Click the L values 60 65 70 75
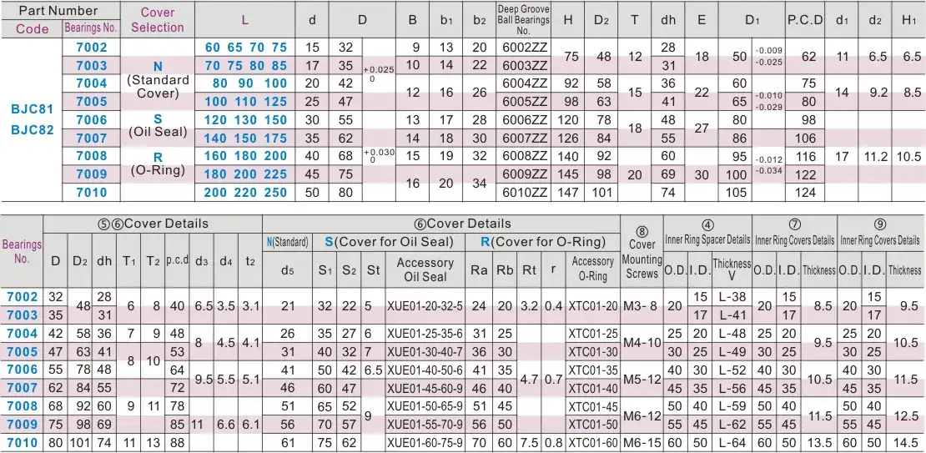 click(246, 48)
